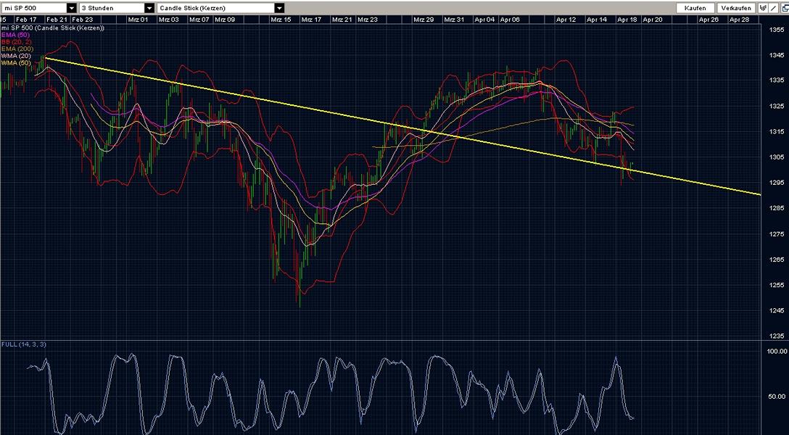The width and height of the screenshot is (789, 435).
Task: Select the trendline drawing tool icon
Action: pyautogui.click(x=773, y=8)
